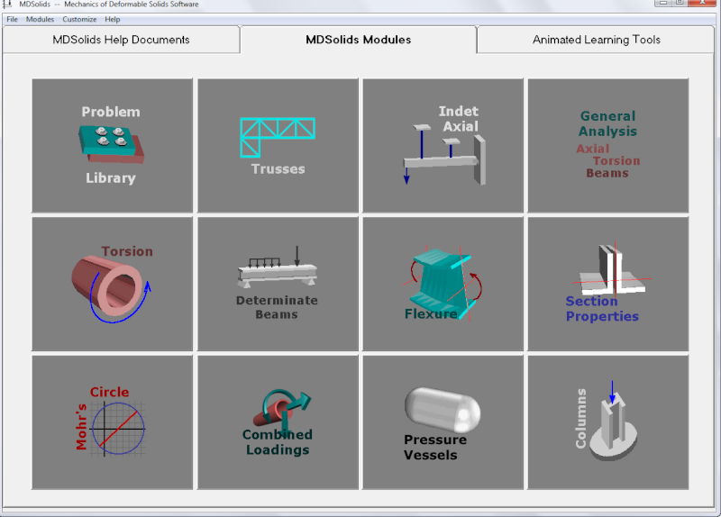Image resolution: width=721 pixels, height=517 pixels.
Task: Click the MDSolids app icon in title bar
Action: (x=7, y=4)
